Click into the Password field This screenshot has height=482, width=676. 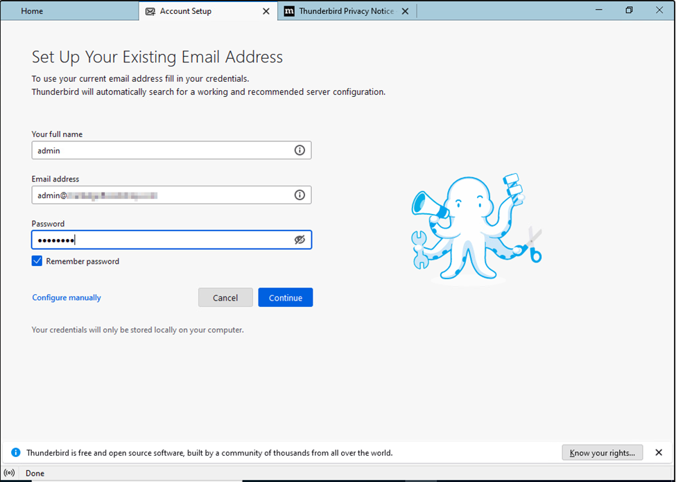[171, 240]
